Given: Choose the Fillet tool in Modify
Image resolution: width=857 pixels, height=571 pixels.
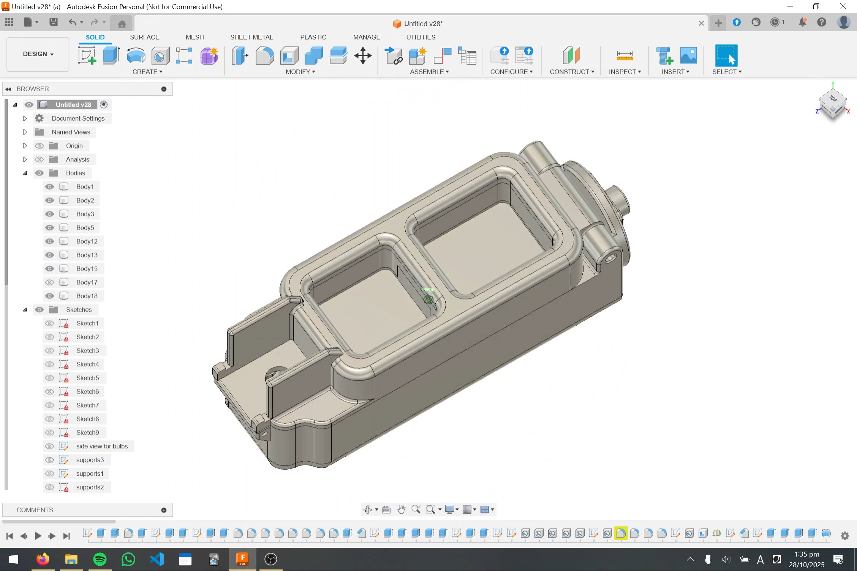Looking at the screenshot, I should (x=264, y=56).
